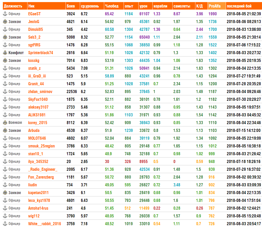Click the Военком emblem beside korey_2015
Viewport: 262px width, 227px height.
(x=5, y=123)
